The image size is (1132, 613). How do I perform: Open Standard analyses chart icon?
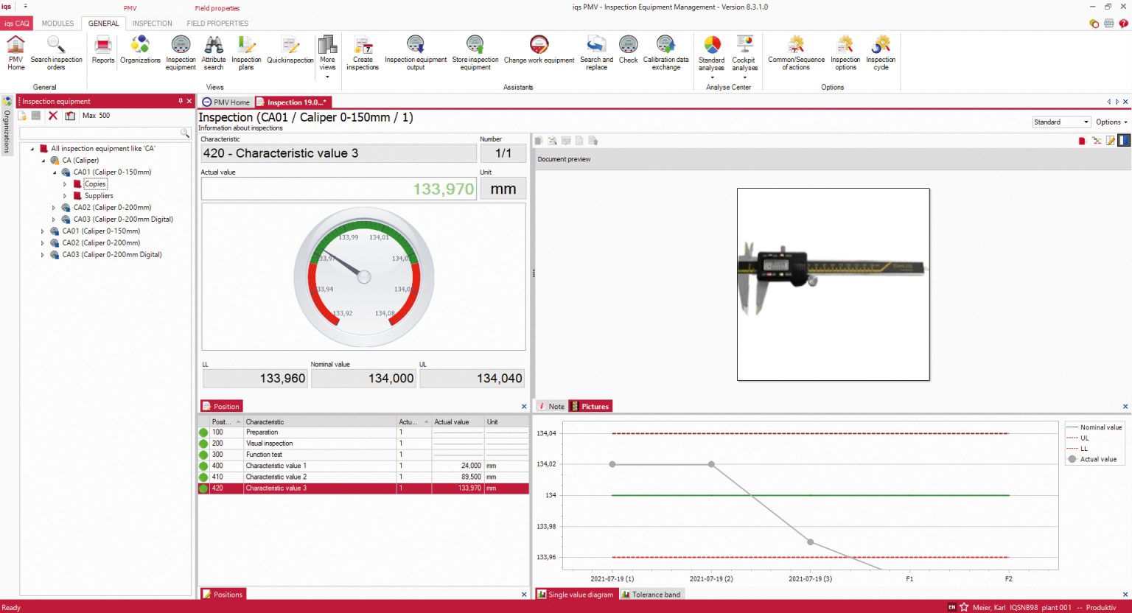pos(712,52)
